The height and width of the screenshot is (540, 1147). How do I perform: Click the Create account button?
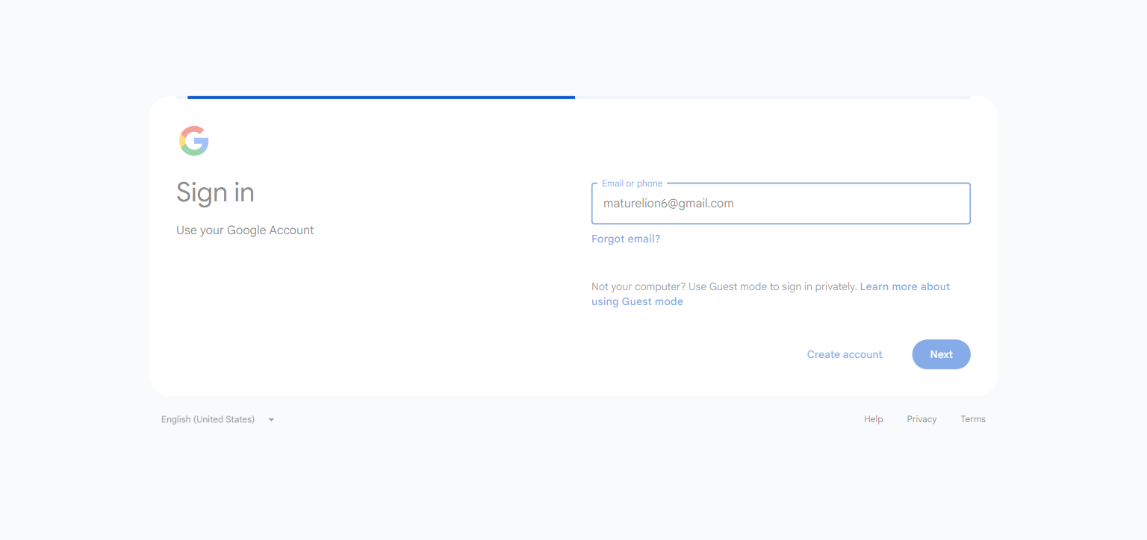pos(845,354)
